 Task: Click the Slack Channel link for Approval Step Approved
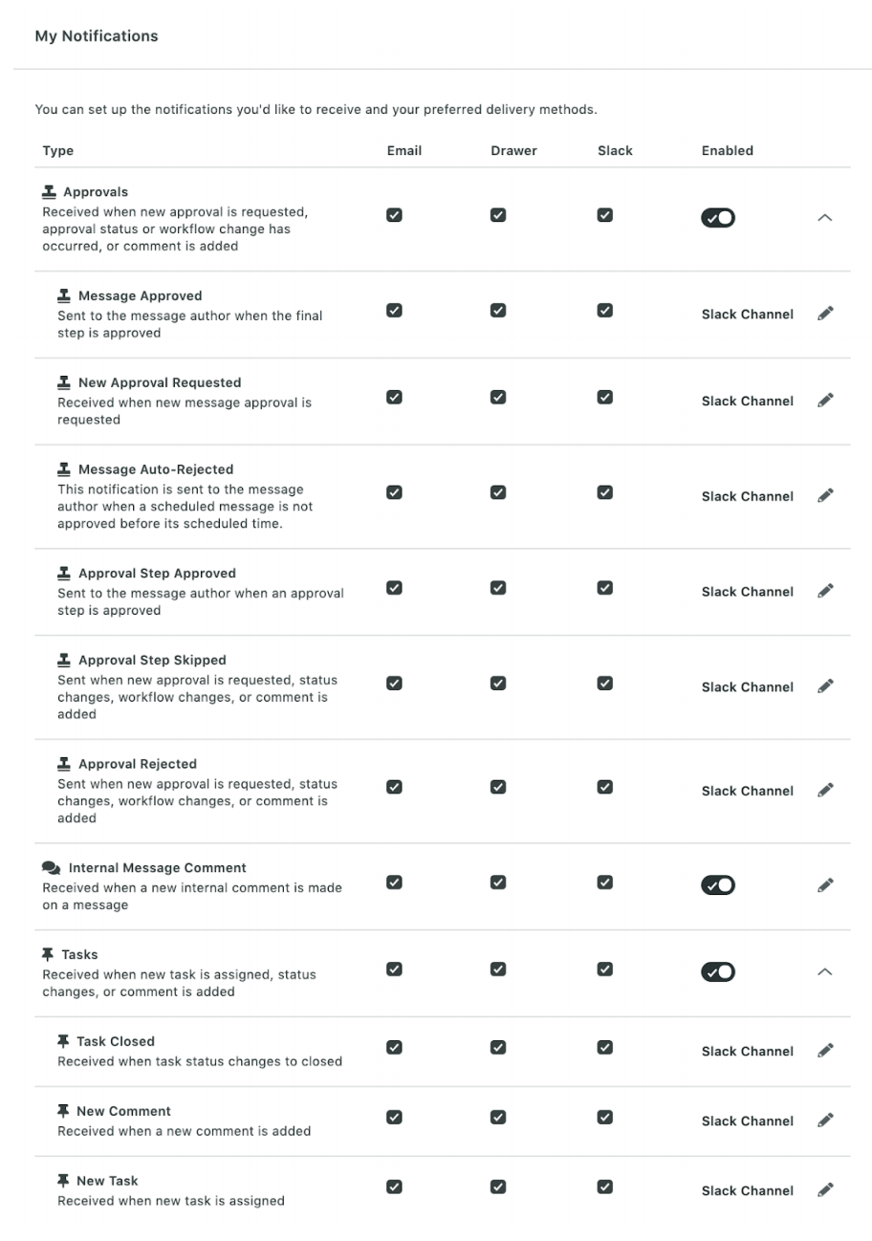747,591
